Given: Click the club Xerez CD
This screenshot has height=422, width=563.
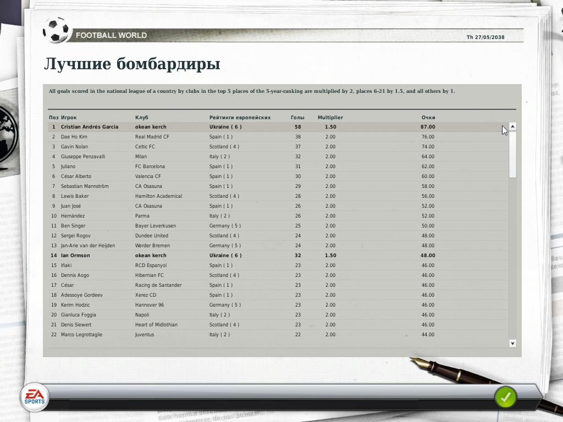Looking at the screenshot, I should (x=146, y=295).
